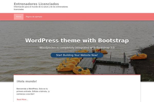154x102 pixels.
Task: Click the site tagline about entrenadores licenciados
Action: pos(41,8)
